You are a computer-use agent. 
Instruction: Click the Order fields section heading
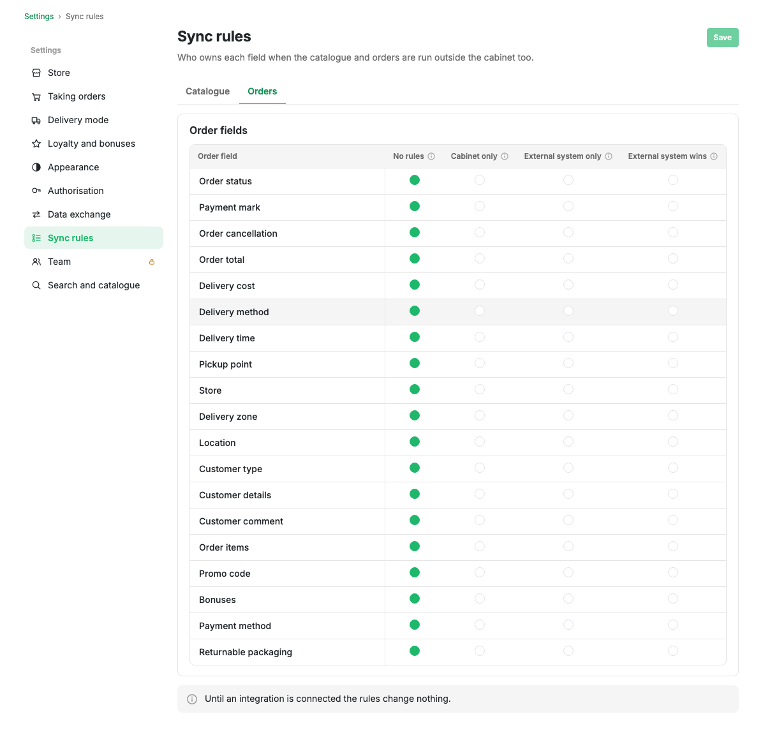coord(218,130)
